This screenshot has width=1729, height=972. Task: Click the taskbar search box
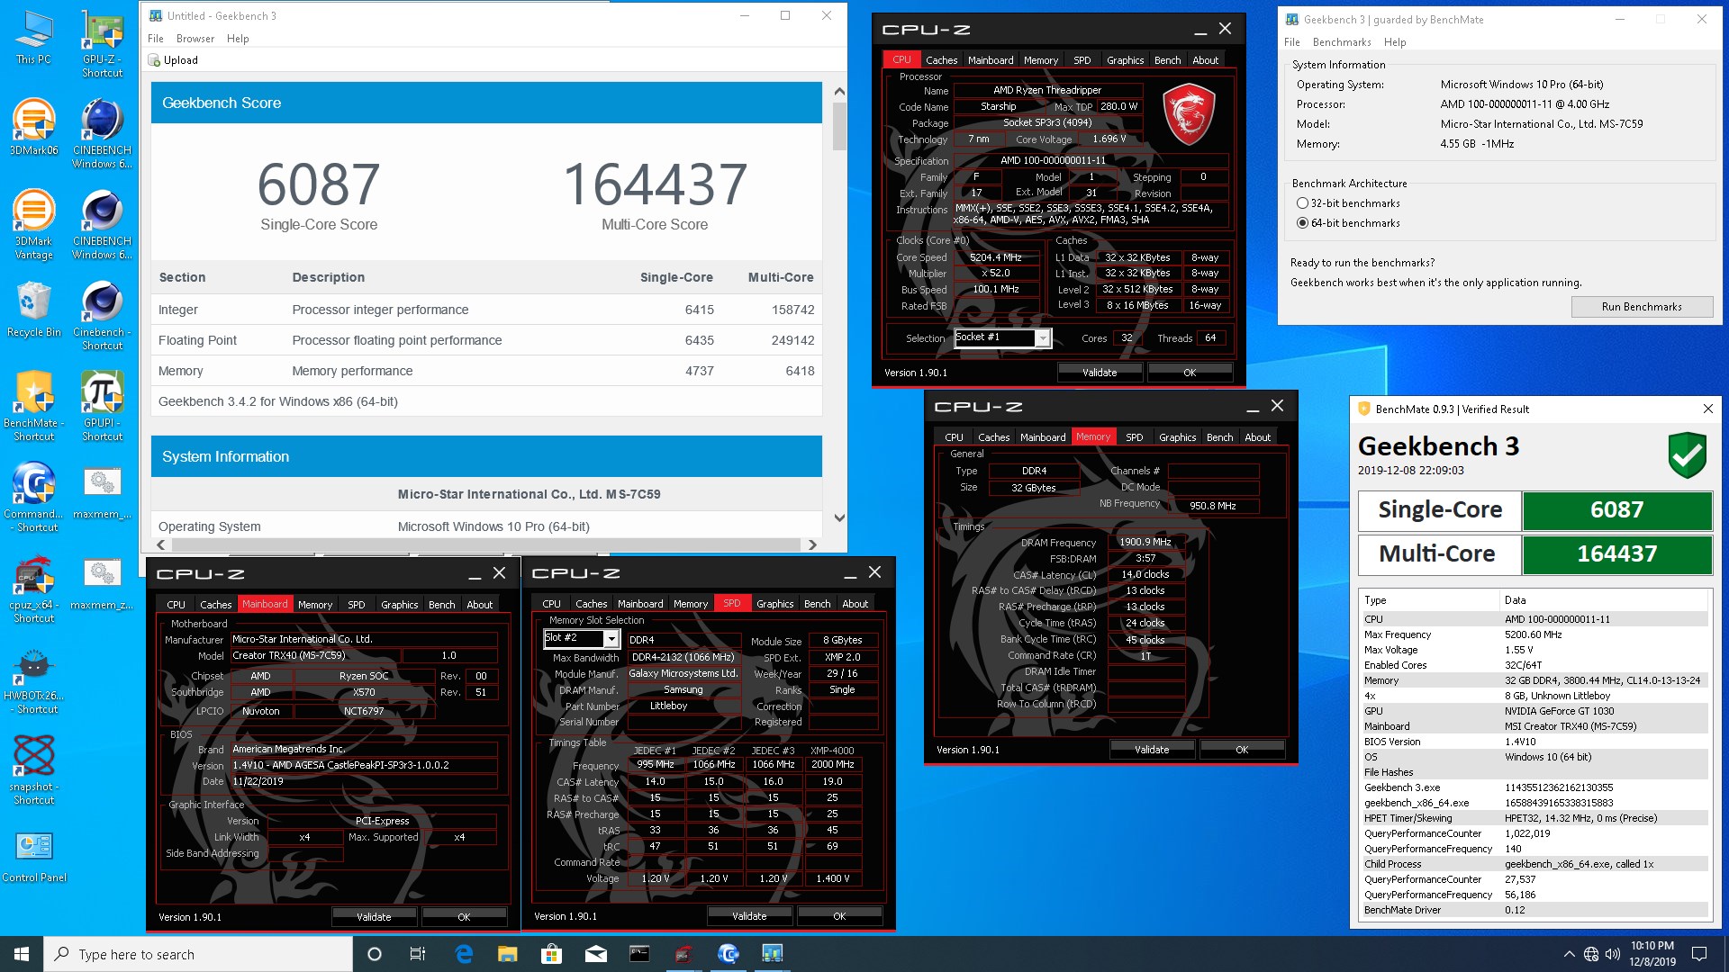(198, 954)
